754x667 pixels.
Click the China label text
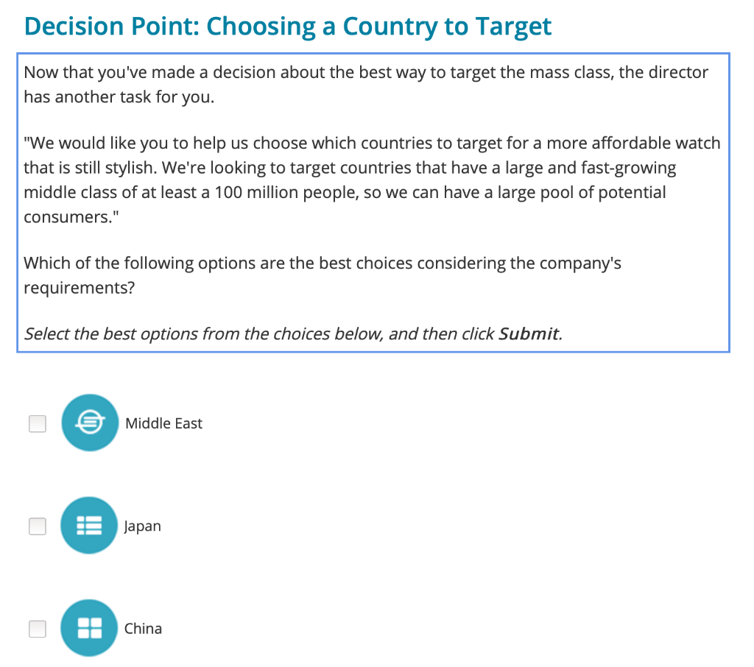(143, 628)
